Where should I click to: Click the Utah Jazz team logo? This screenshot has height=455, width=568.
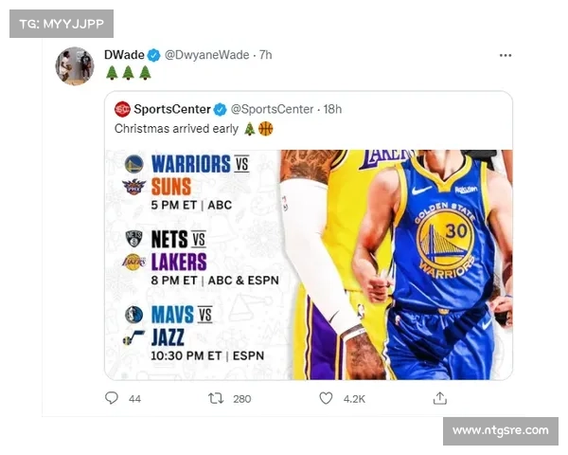(133, 337)
